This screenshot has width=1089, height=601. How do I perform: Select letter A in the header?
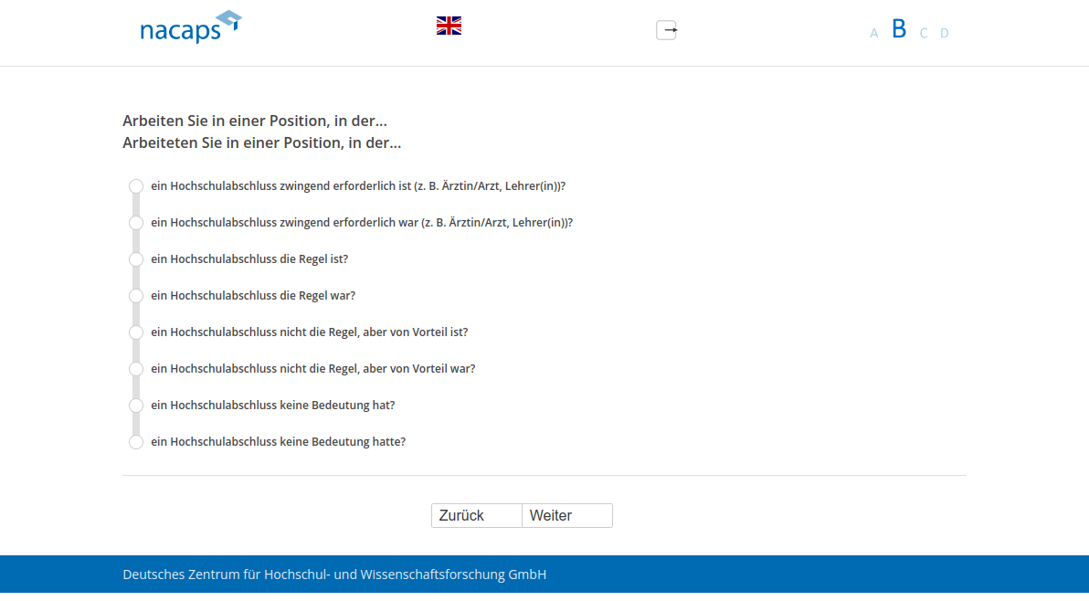873,34
